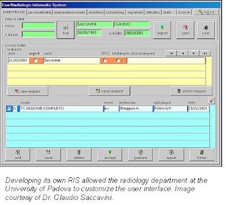This screenshot has height=205, width=226.
Task: Click the birth date field
Action: [x=89, y=33]
